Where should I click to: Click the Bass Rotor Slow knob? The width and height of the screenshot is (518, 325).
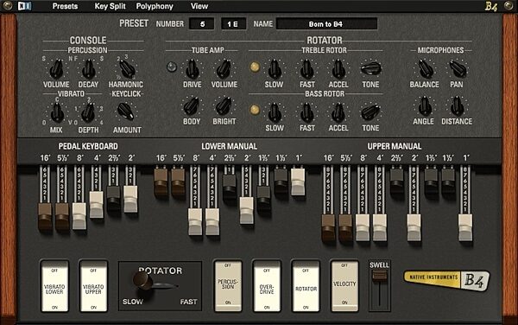(275, 112)
